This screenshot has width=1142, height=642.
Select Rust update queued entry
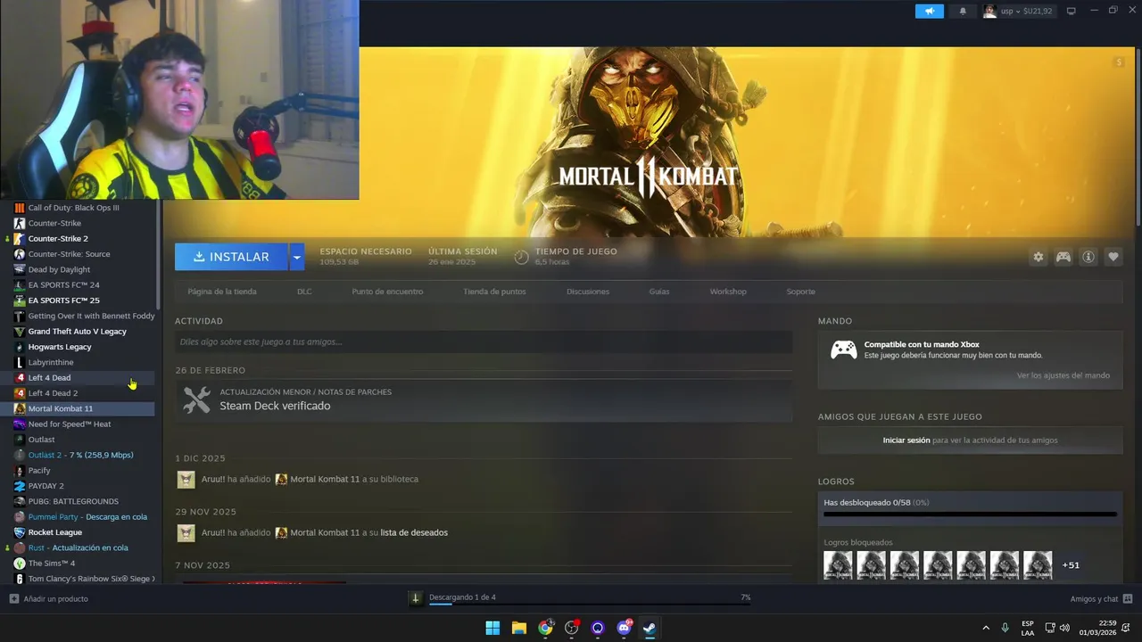(x=78, y=547)
